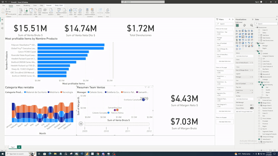Click the Refresh icon in Queries
The width and height of the screenshot is (278, 156).
point(64,11)
